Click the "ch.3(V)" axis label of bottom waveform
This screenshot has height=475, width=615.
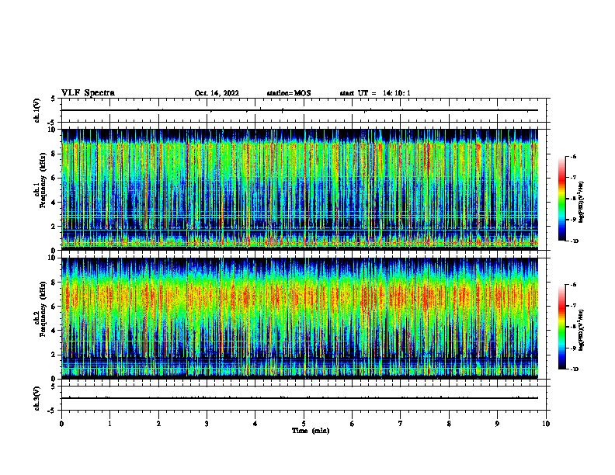pos(36,398)
